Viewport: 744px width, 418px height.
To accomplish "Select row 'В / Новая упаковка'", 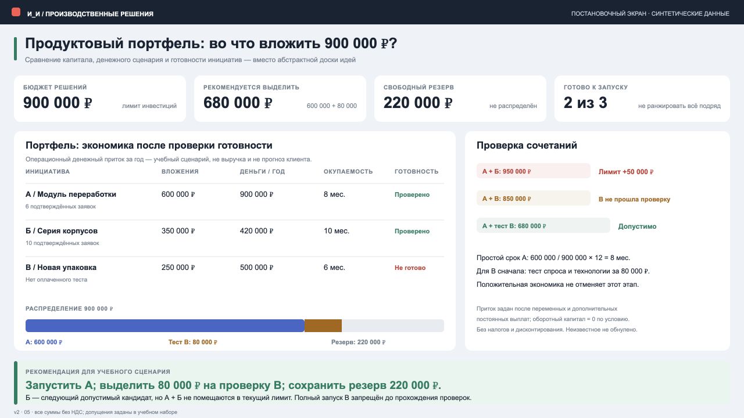I will coord(235,275).
